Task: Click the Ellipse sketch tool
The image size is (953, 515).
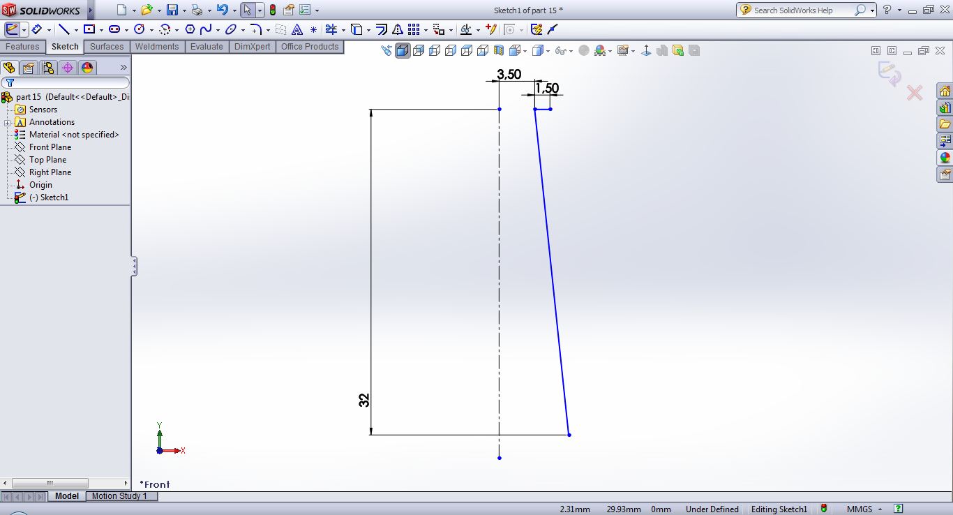Action: click(x=230, y=29)
